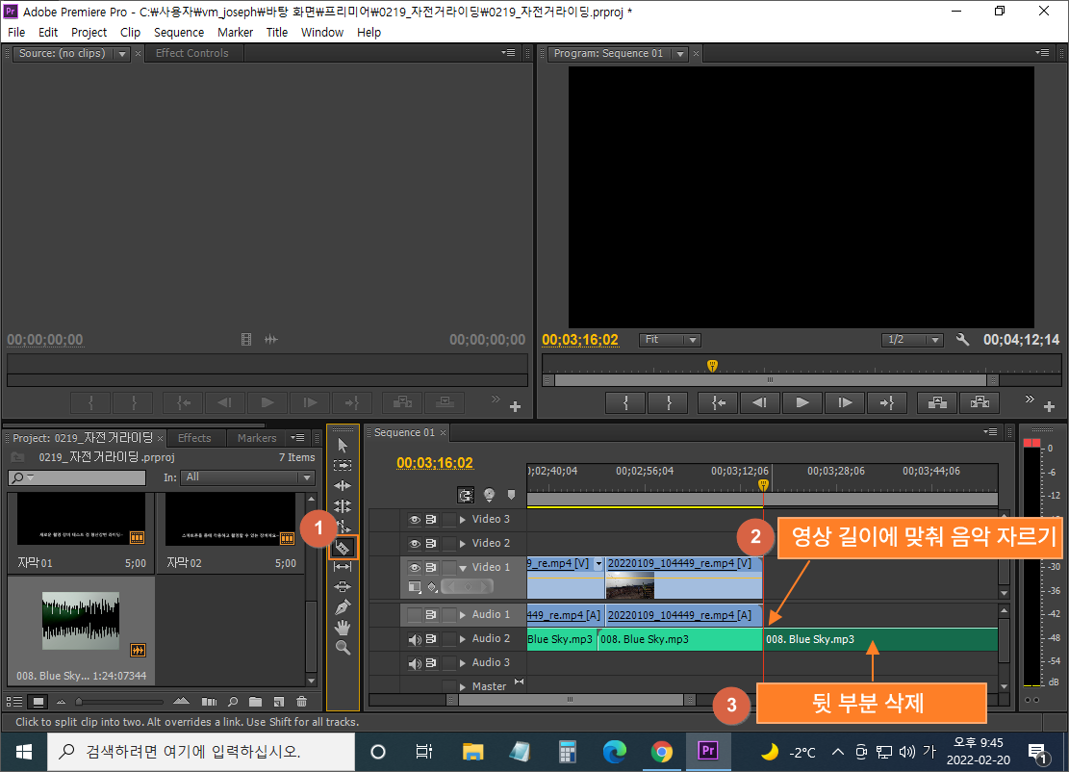This screenshot has height=772, width=1069.
Task: Select the Zoom tool
Action: point(343,648)
